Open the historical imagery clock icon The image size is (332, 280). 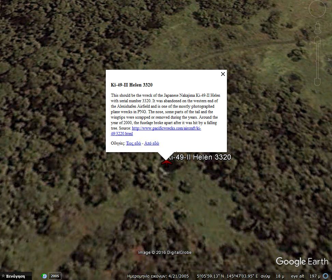(44, 276)
